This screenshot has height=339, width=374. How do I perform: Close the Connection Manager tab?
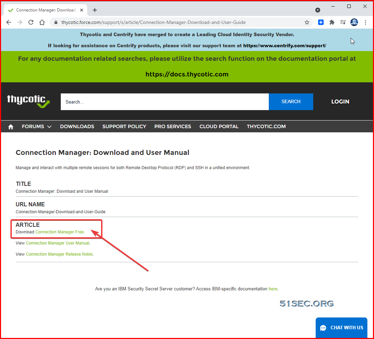coord(82,10)
